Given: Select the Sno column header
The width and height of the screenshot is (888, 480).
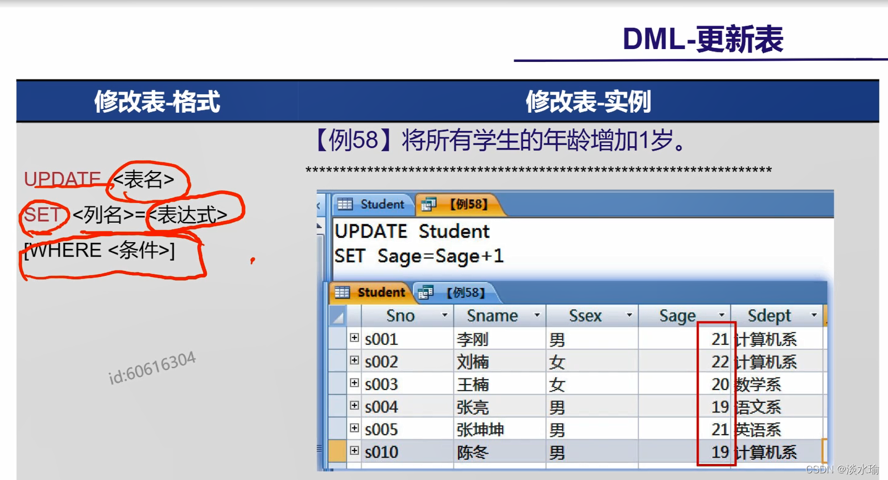Looking at the screenshot, I should tap(407, 316).
